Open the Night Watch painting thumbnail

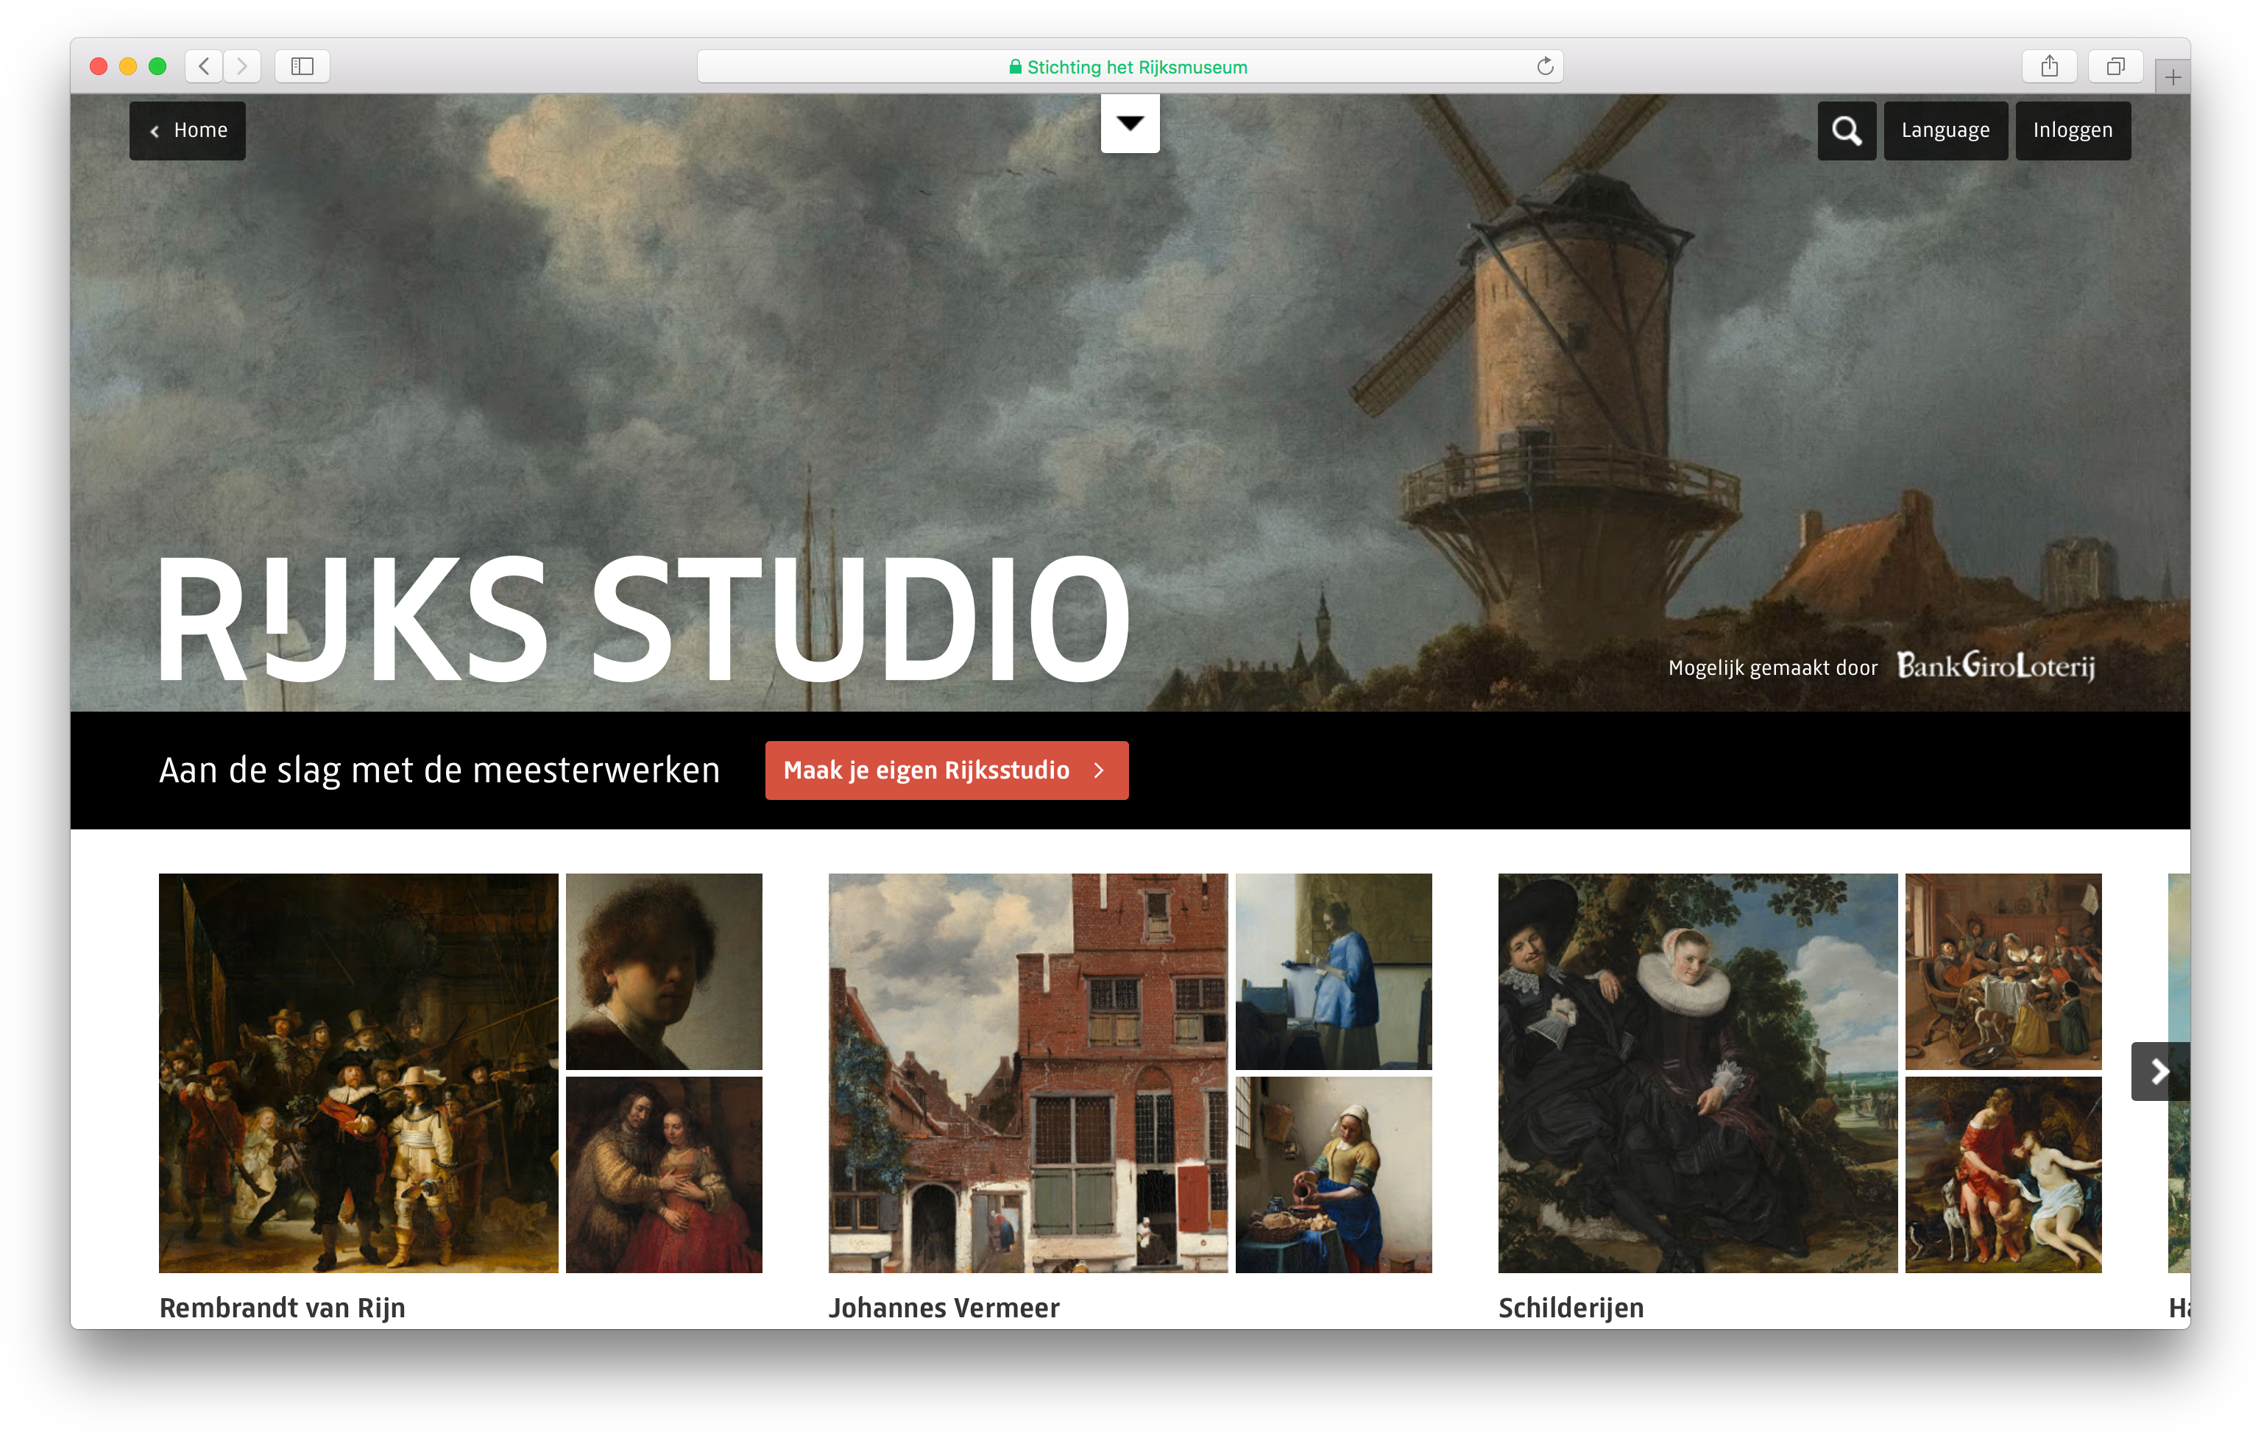[x=358, y=1073]
